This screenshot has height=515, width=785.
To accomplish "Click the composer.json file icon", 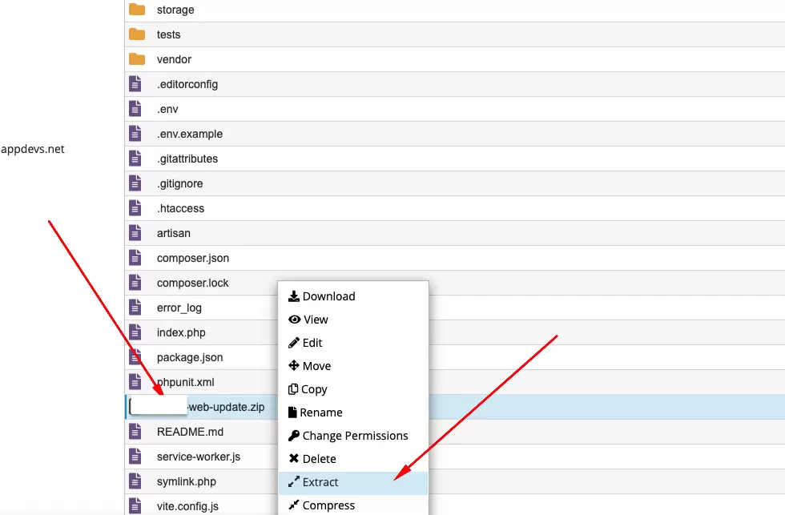I will (x=135, y=258).
